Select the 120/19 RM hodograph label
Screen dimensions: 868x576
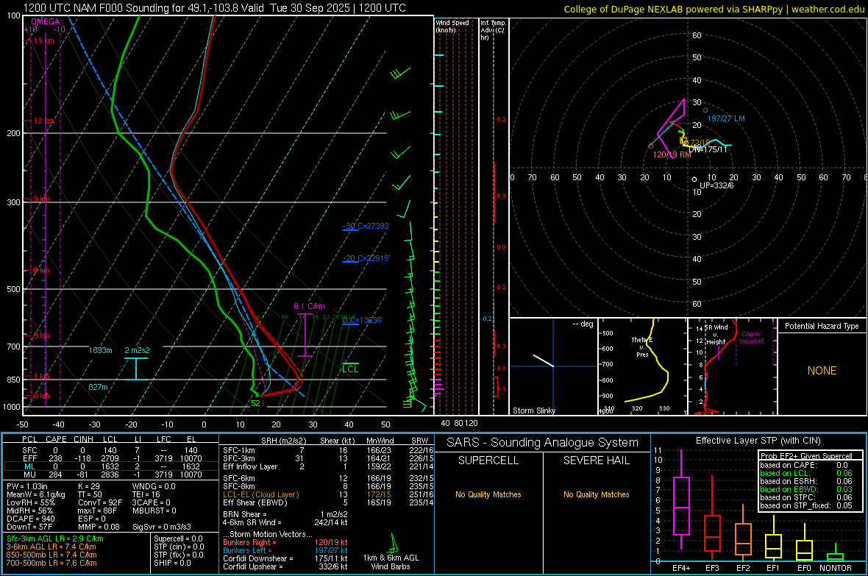672,154
